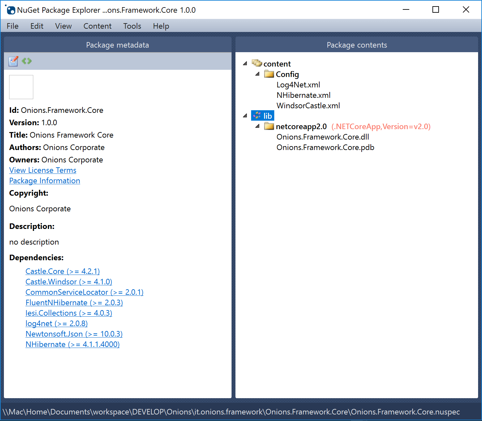This screenshot has width=482, height=421.
Task: Open the File menu
Action: point(13,26)
